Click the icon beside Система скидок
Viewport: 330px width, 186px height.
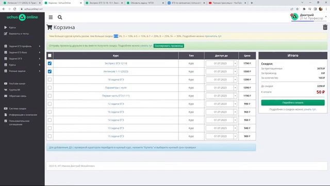pyautogui.click(x=6, y=109)
